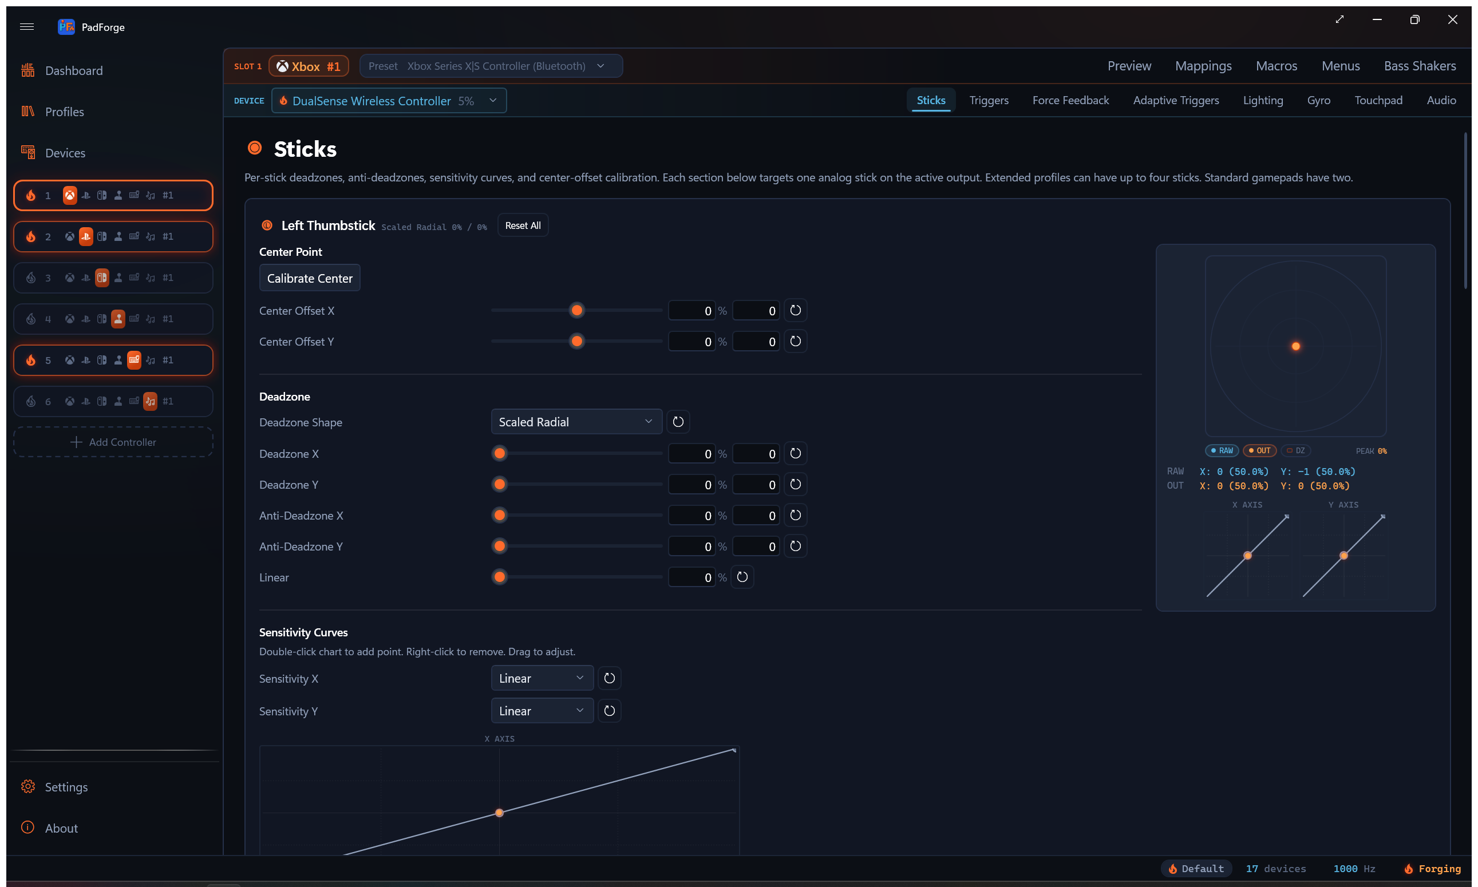Click the Calibrate Center button
The image size is (1478, 887).
[310, 279]
